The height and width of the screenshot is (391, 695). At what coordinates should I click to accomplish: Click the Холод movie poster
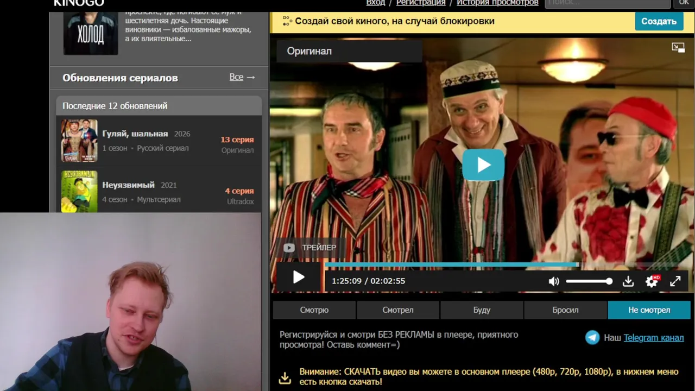tap(91, 33)
